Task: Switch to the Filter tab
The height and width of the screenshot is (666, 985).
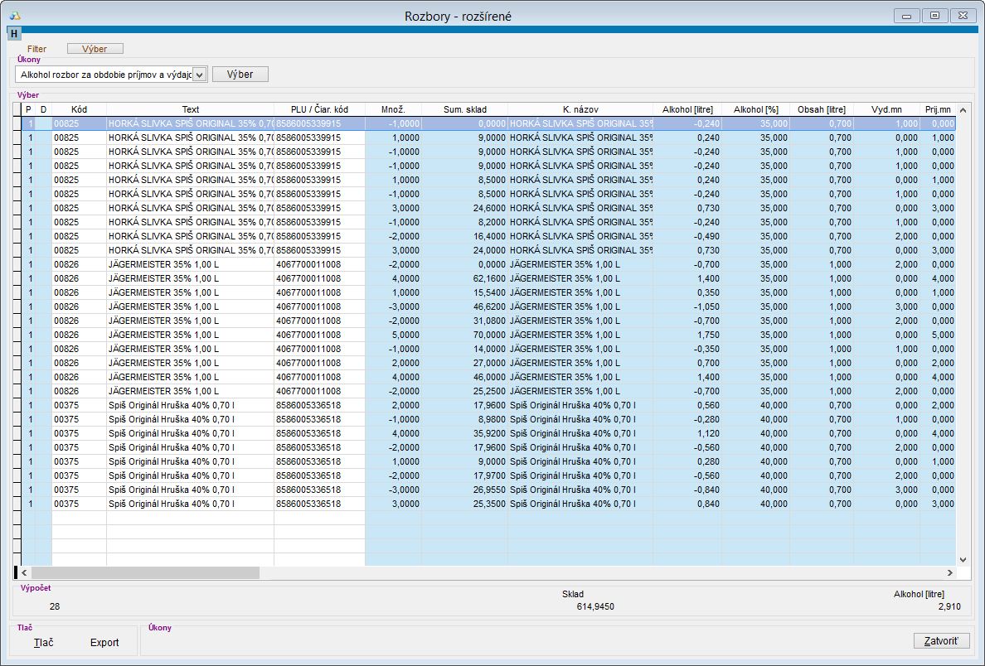Action: pyautogui.click(x=36, y=50)
